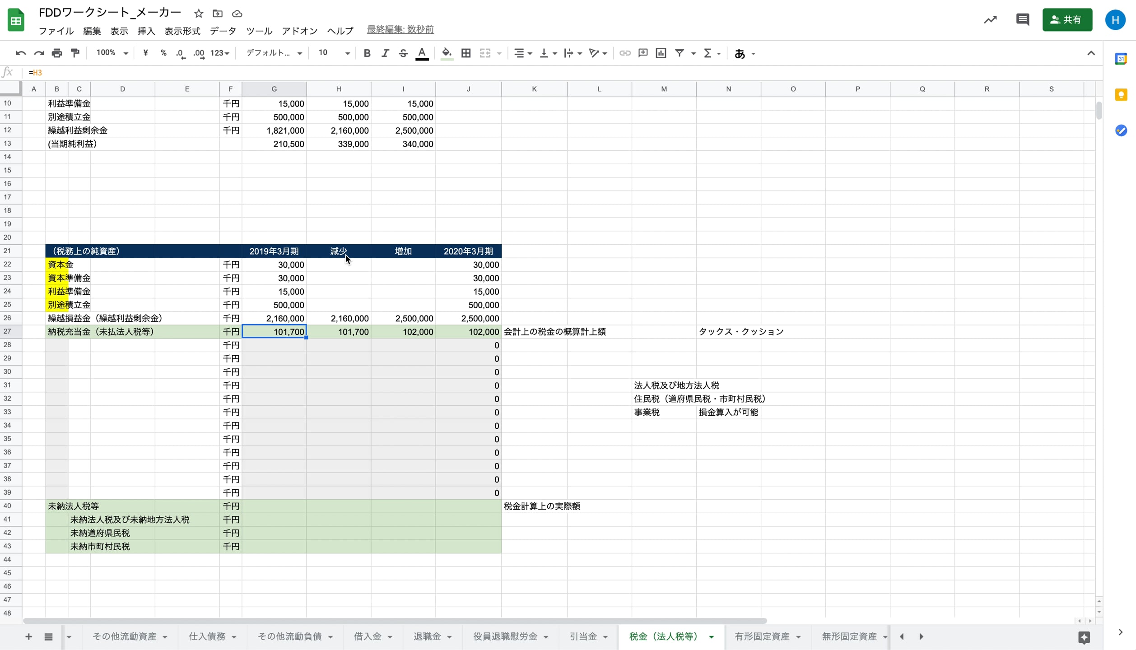Click the green 共有 share button
The image size is (1136, 650).
1067,20
